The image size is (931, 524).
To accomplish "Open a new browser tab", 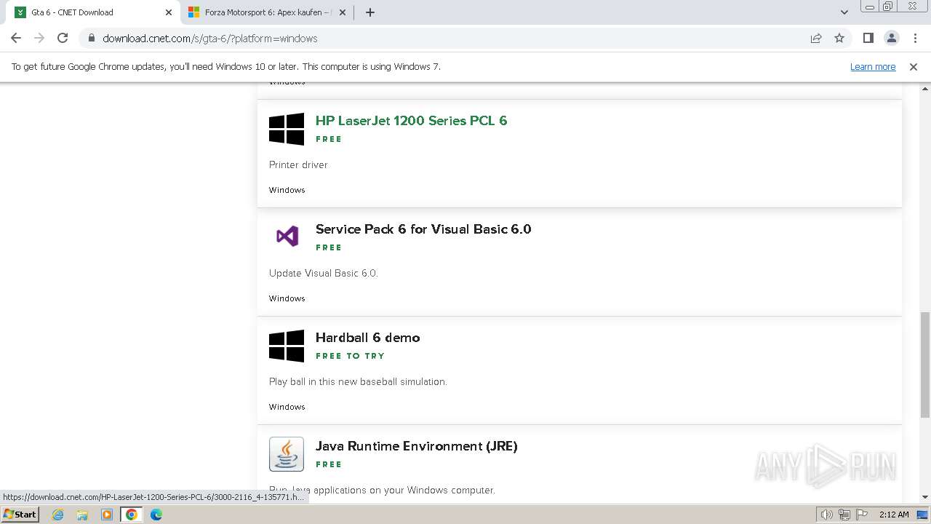I will tap(370, 12).
